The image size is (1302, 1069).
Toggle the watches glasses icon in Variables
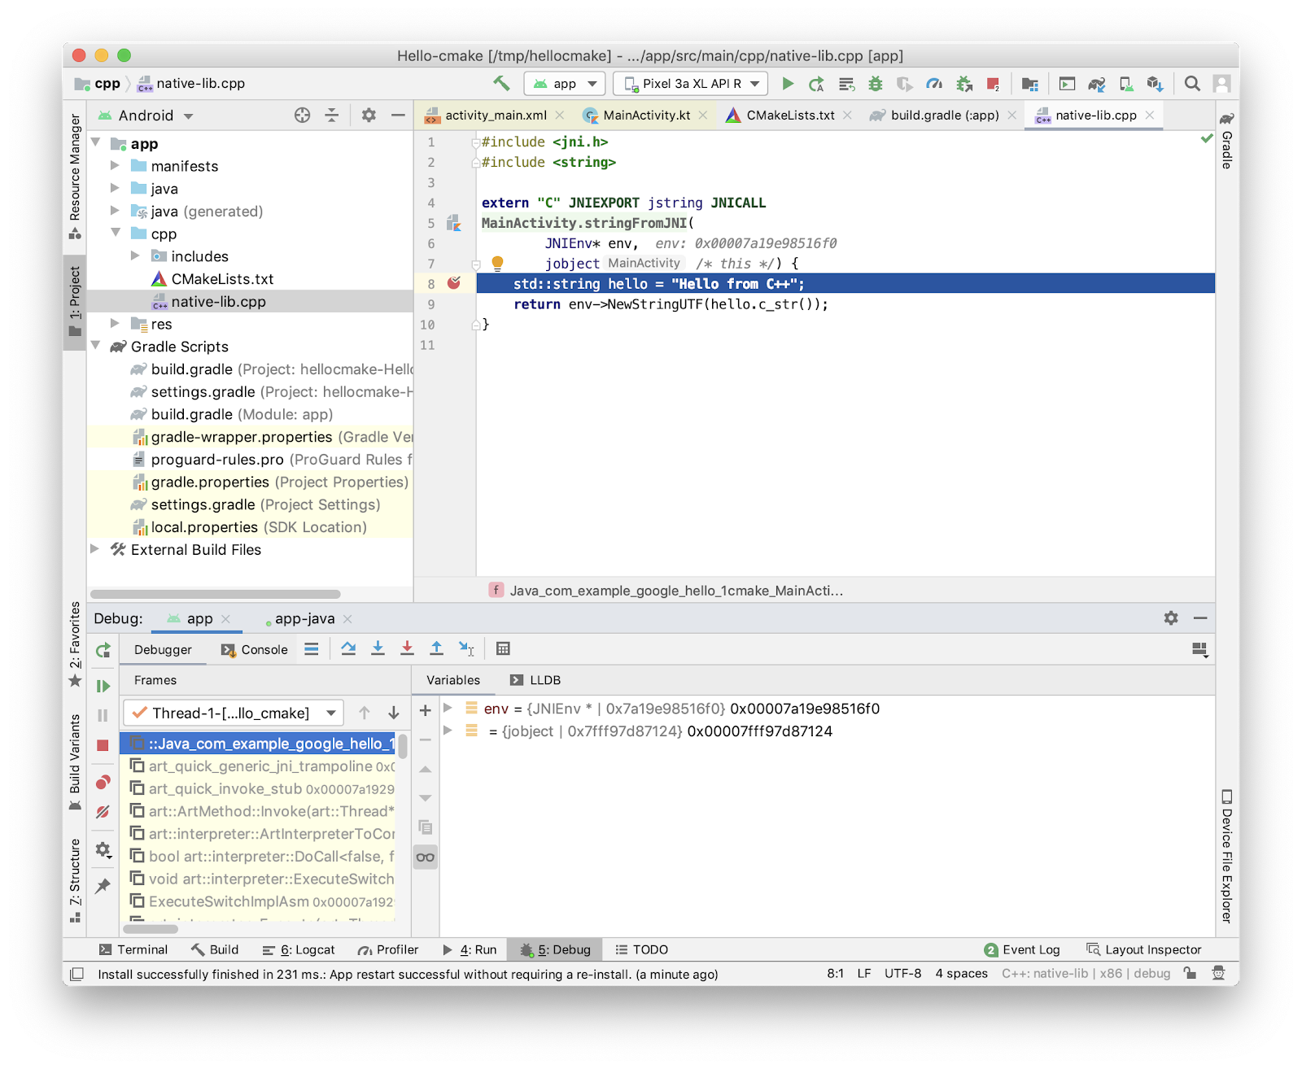(425, 857)
